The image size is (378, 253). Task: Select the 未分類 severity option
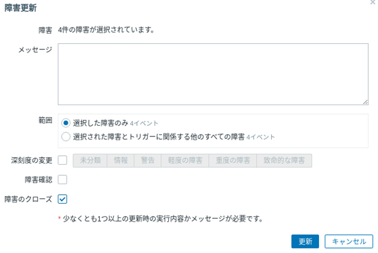(90, 160)
